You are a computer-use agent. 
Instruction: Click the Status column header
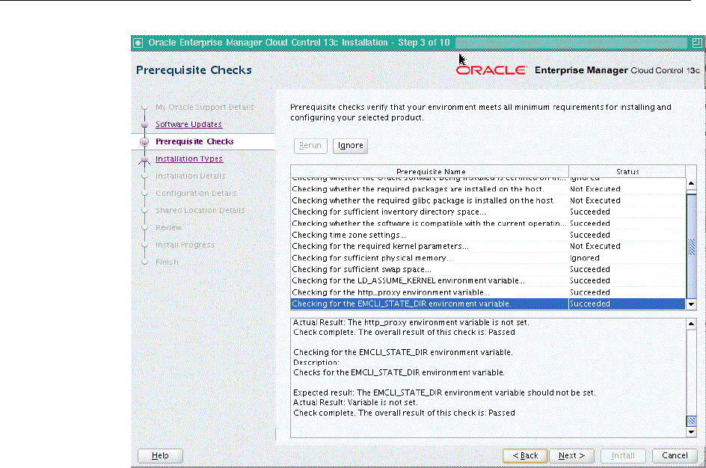click(627, 171)
